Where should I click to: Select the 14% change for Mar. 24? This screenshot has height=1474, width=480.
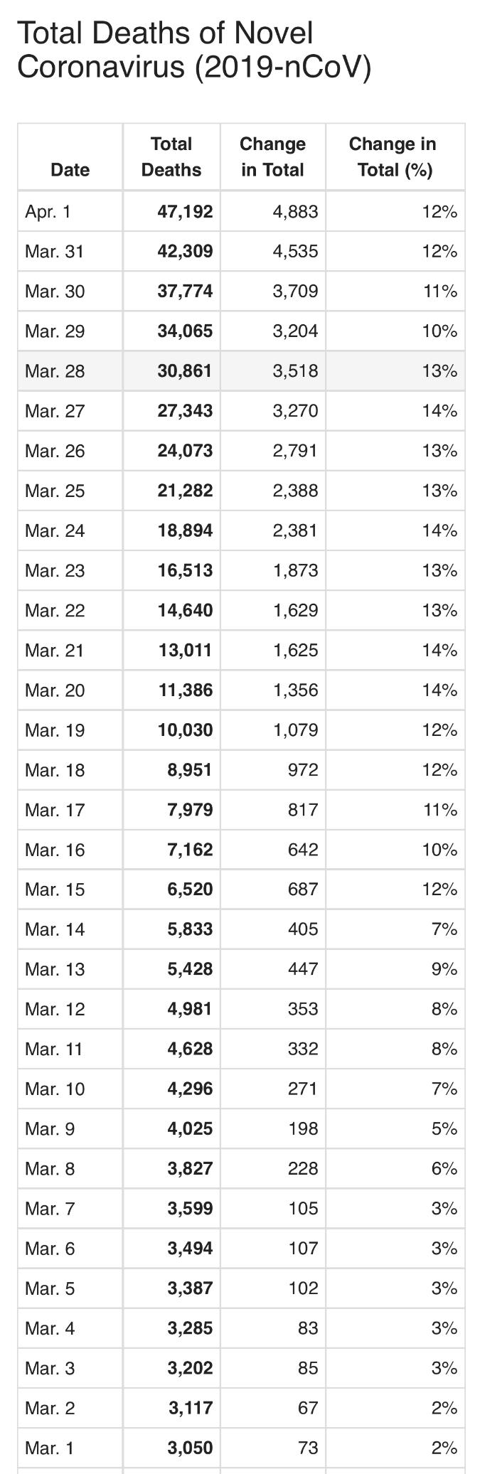[x=439, y=530]
